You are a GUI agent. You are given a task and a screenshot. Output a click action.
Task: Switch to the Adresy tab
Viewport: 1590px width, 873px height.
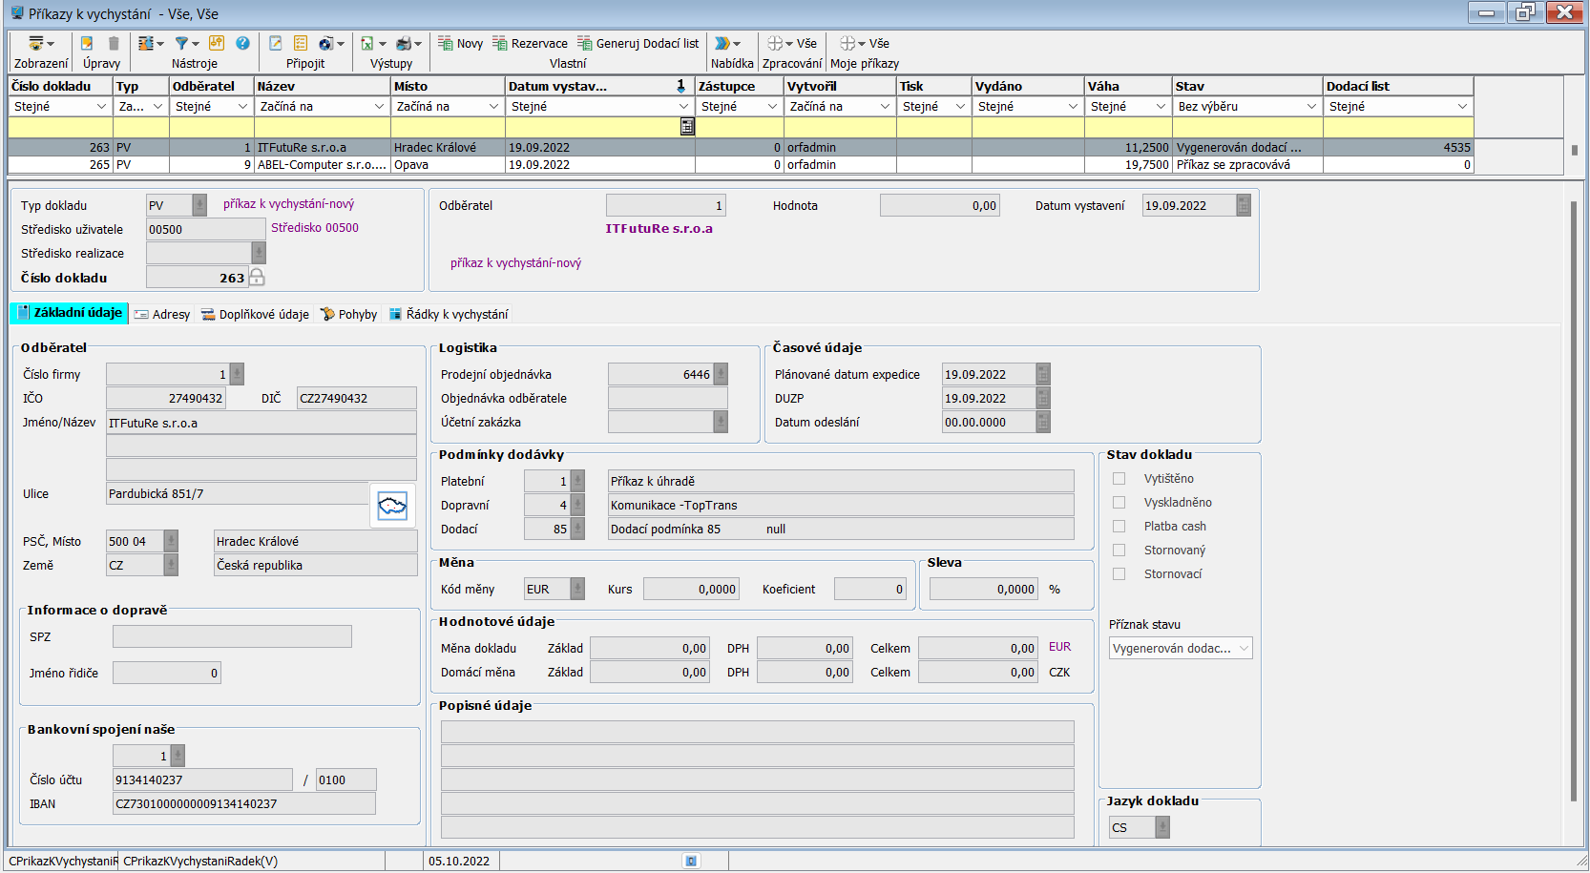click(162, 314)
